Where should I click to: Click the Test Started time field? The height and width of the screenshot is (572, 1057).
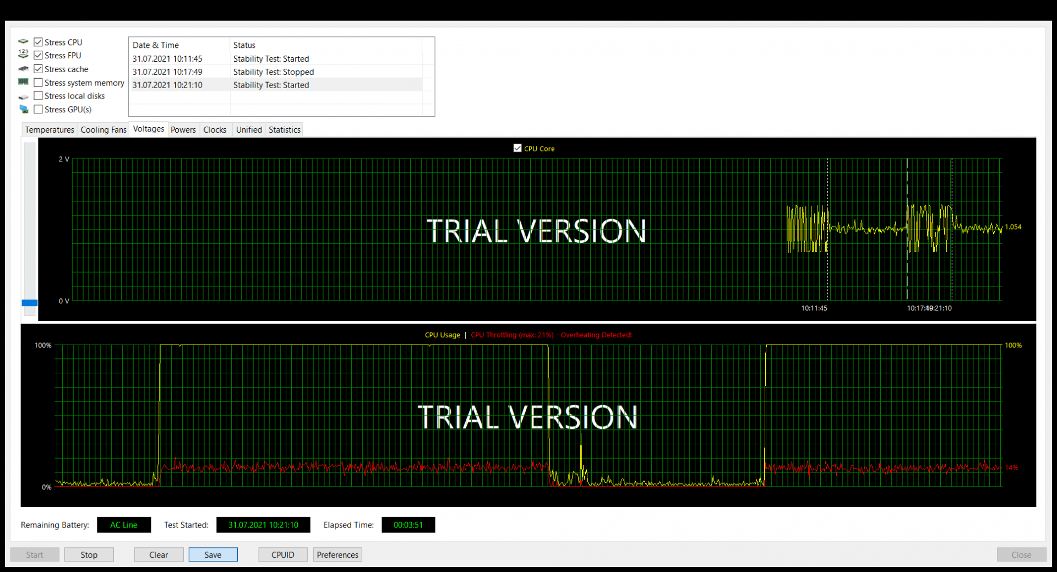pyautogui.click(x=263, y=525)
